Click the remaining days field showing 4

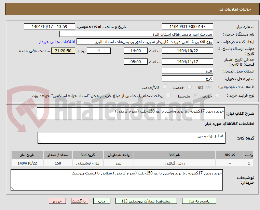point(99,51)
